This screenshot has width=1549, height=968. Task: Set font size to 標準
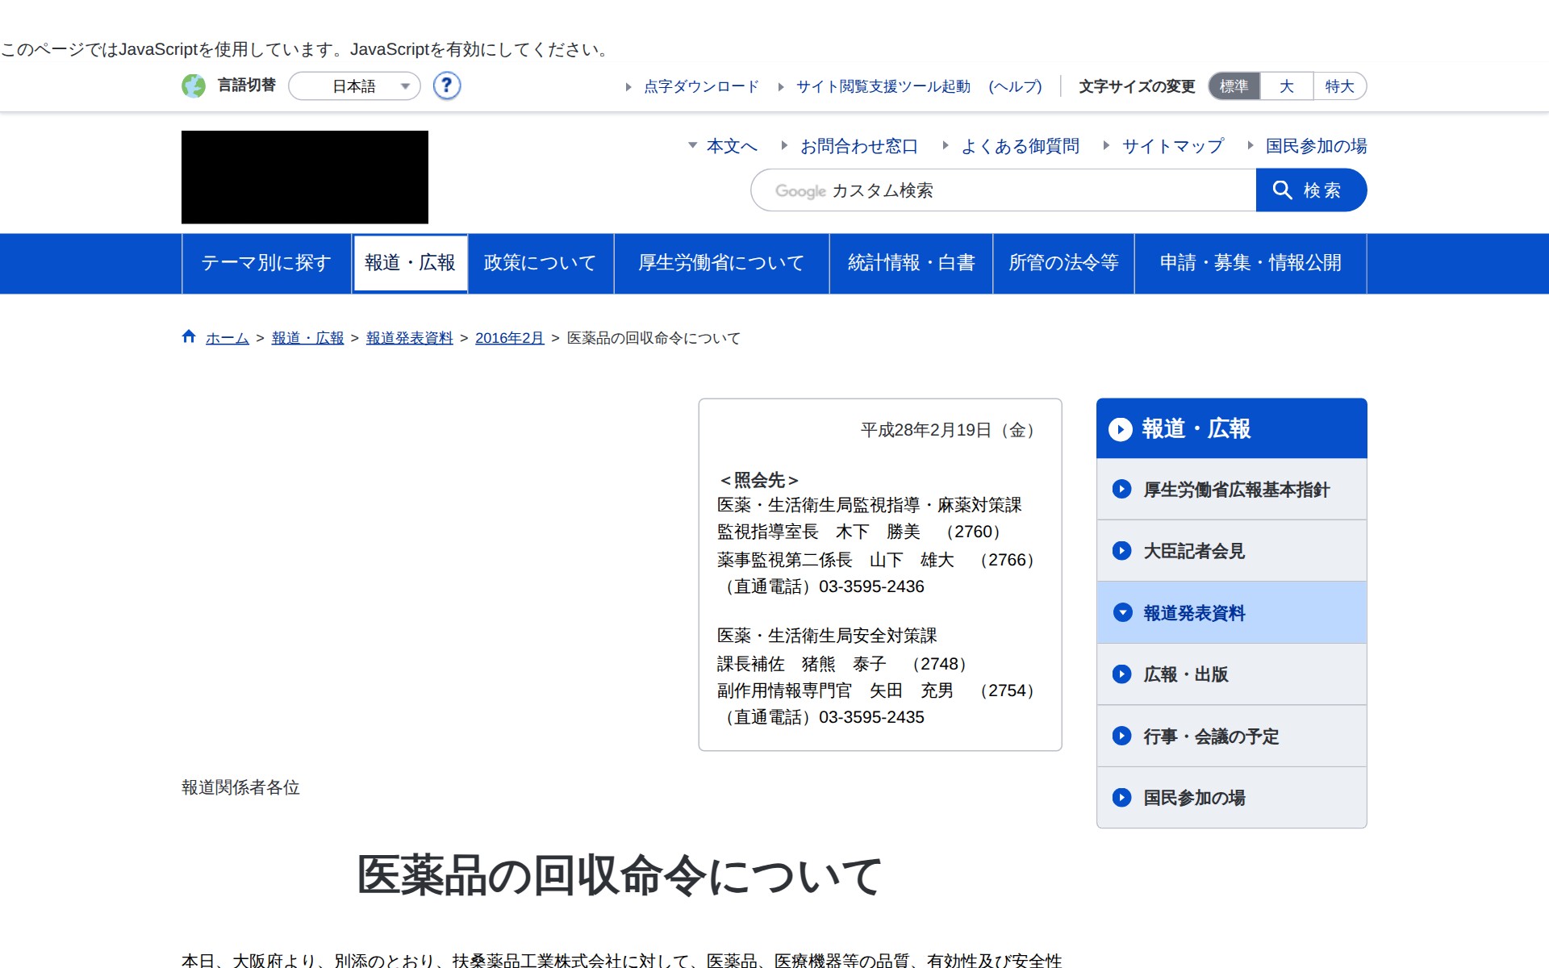pos(1234,86)
